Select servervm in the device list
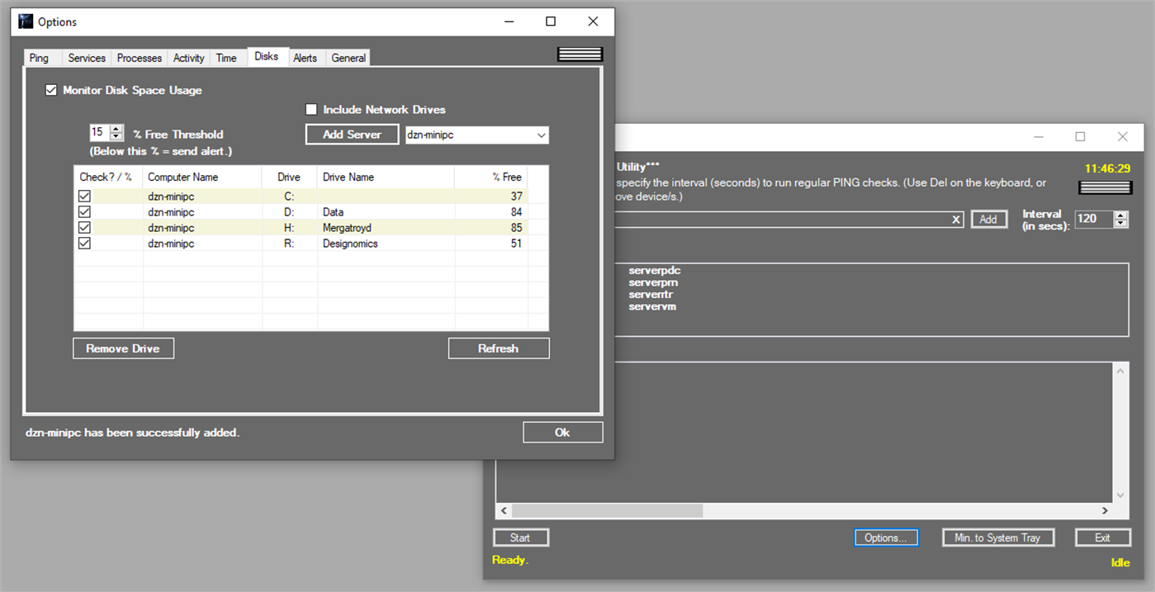Viewport: 1155px width, 592px height. click(x=652, y=307)
